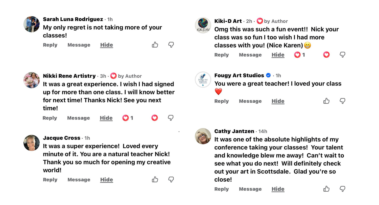Message Jacque Cross from her comment
This screenshot has height=205, width=379.
click(x=79, y=180)
